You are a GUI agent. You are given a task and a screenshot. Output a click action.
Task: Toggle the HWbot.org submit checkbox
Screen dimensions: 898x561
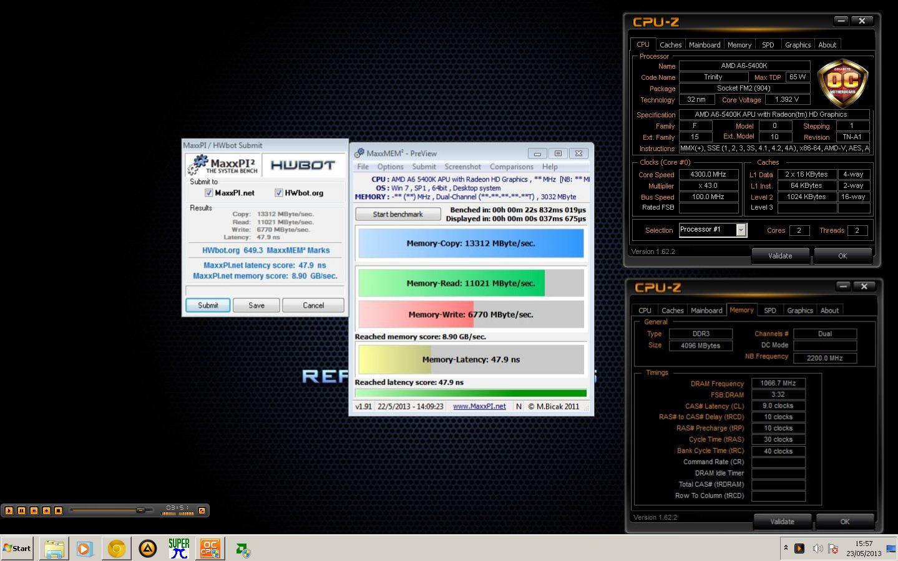pos(279,193)
